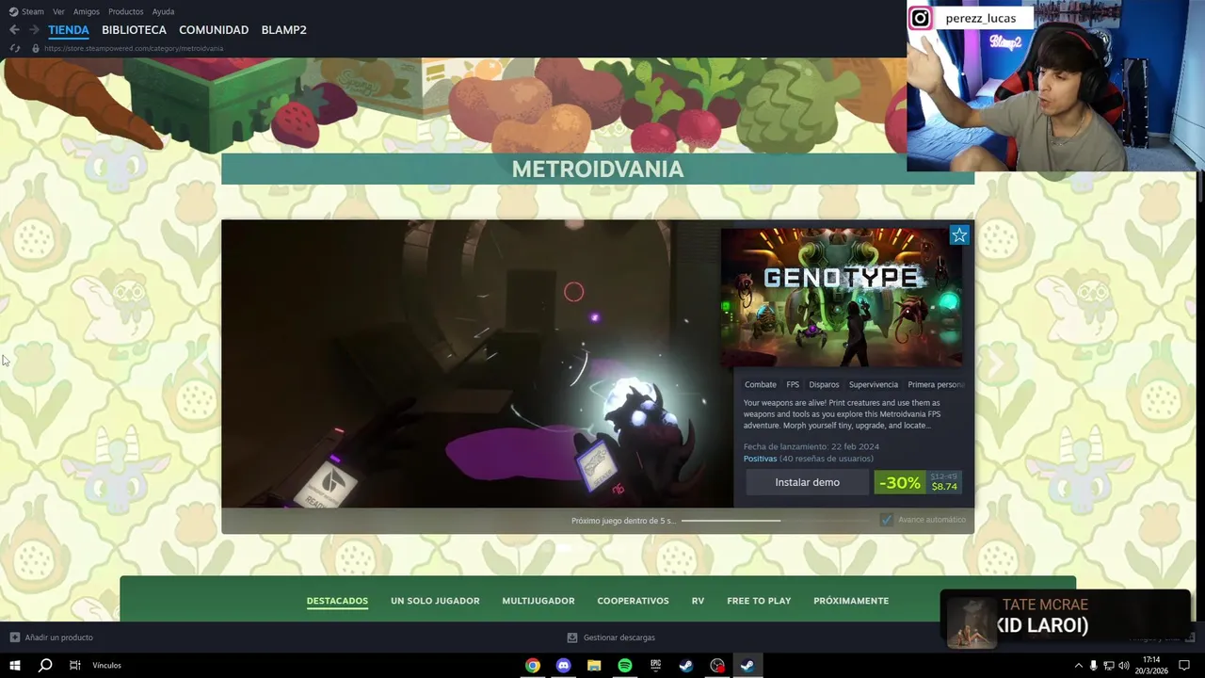Click the Vínculos taskbar toolbar
Screen dimensions: 1205x678
pos(106,666)
